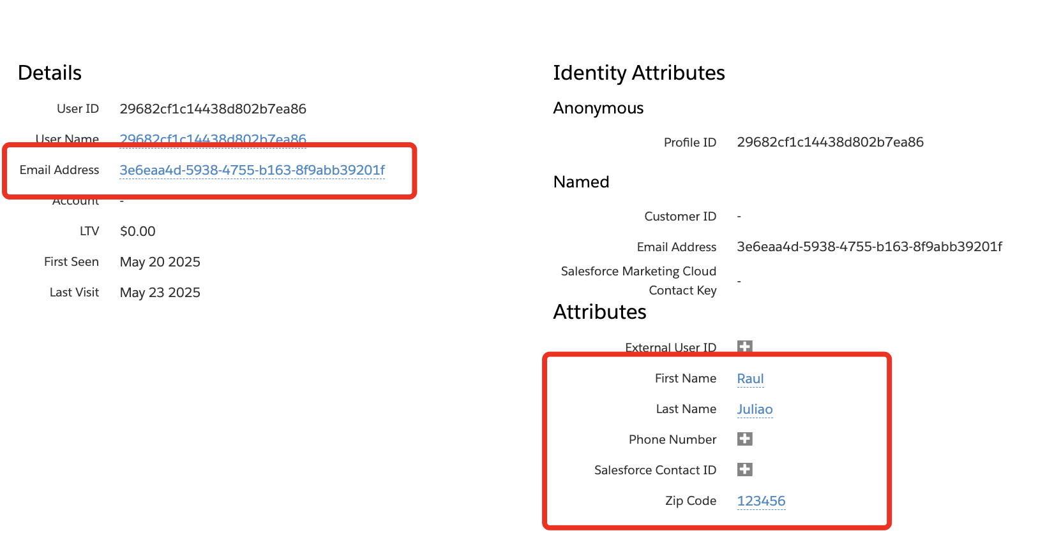This screenshot has width=1061, height=554.
Task: Click the Last Name label
Action: click(686, 409)
